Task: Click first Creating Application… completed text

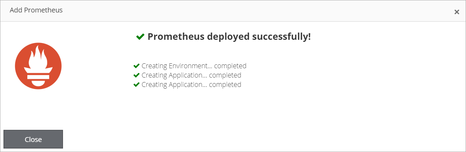Action: [191, 75]
